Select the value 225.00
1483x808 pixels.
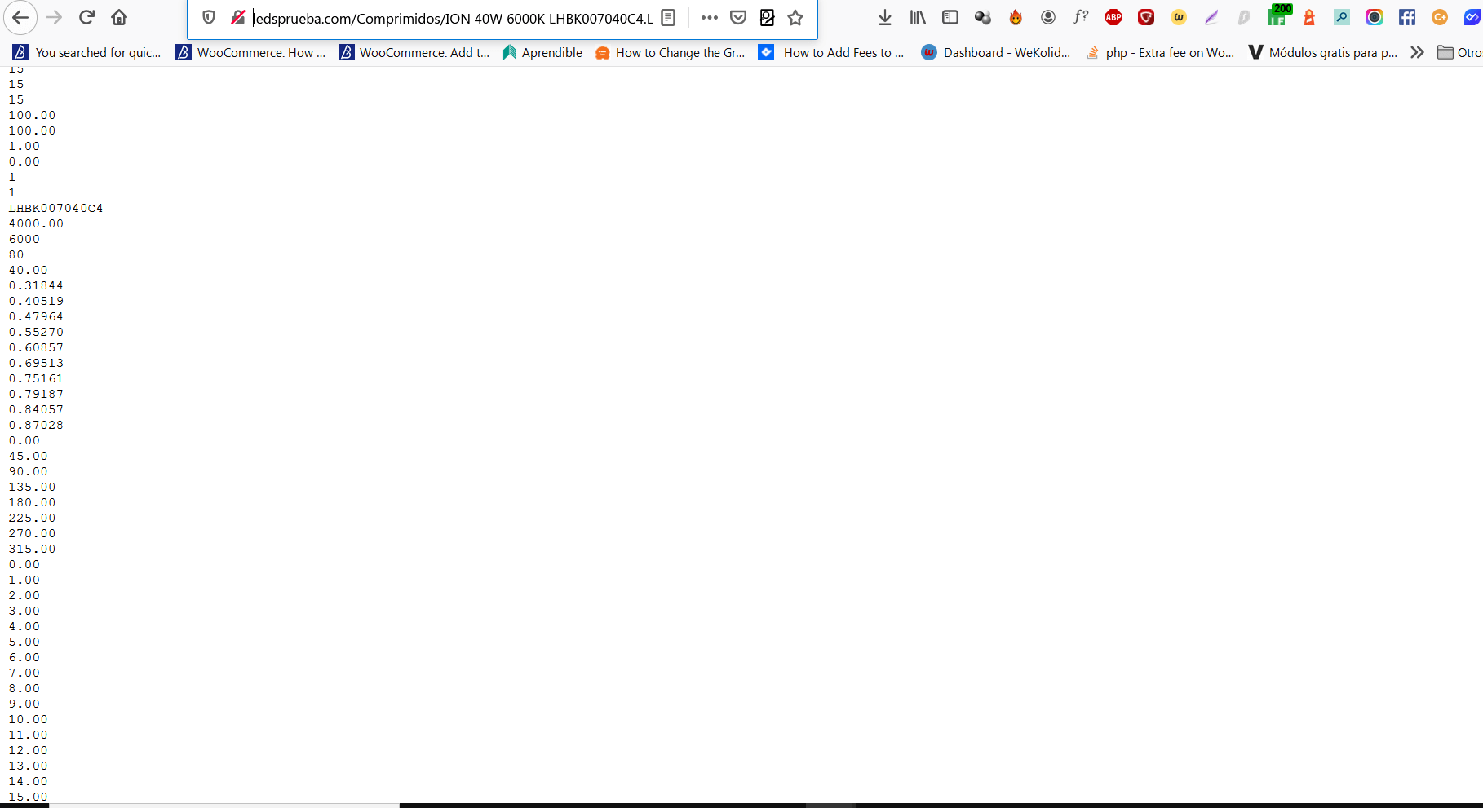[x=33, y=518]
